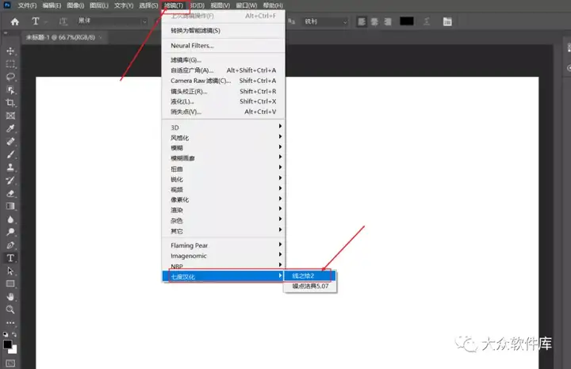
Task: Open the 图像(I) menu
Action: click(x=75, y=6)
